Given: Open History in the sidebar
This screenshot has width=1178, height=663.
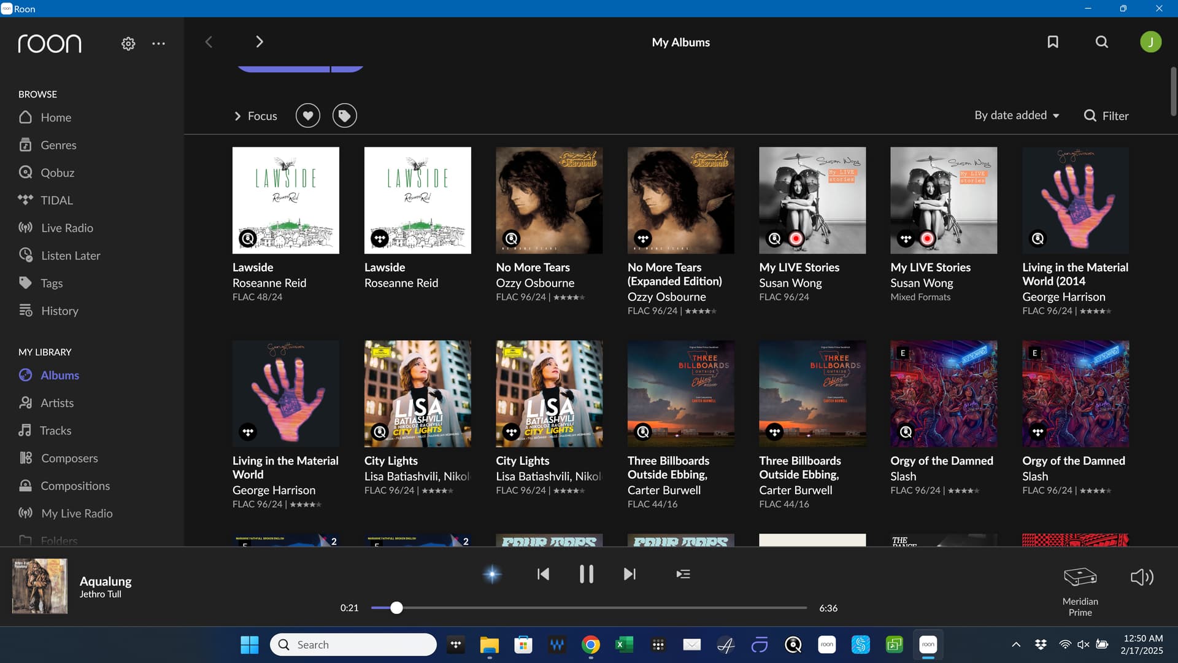Looking at the screenshot, I should tap(48, 311).
